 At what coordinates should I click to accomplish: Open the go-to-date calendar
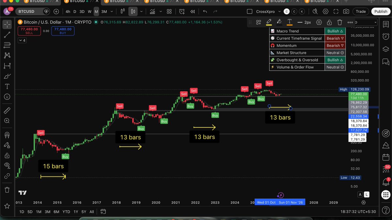click(x=103, y=212)
